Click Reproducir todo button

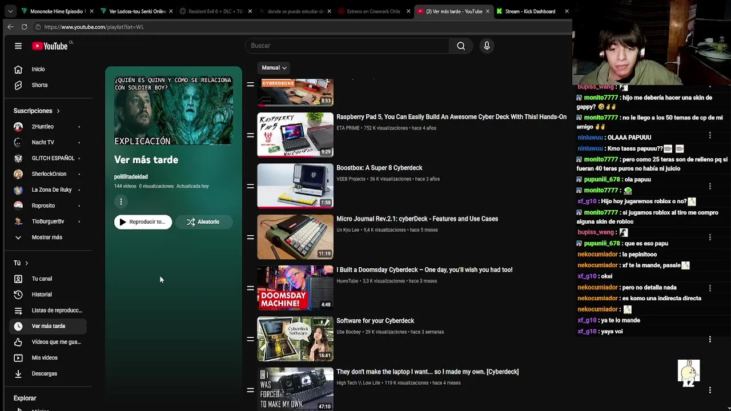[143, 222]
